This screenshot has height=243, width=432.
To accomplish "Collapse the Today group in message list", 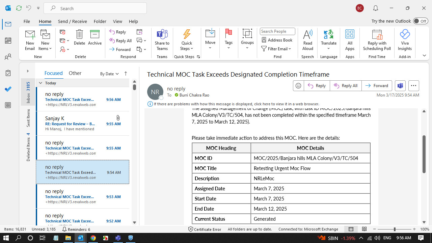I will (40, 83).
